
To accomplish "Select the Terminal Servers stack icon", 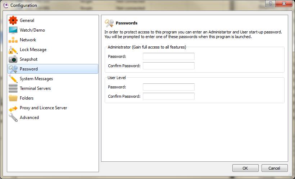I will (x=13, y=88).
